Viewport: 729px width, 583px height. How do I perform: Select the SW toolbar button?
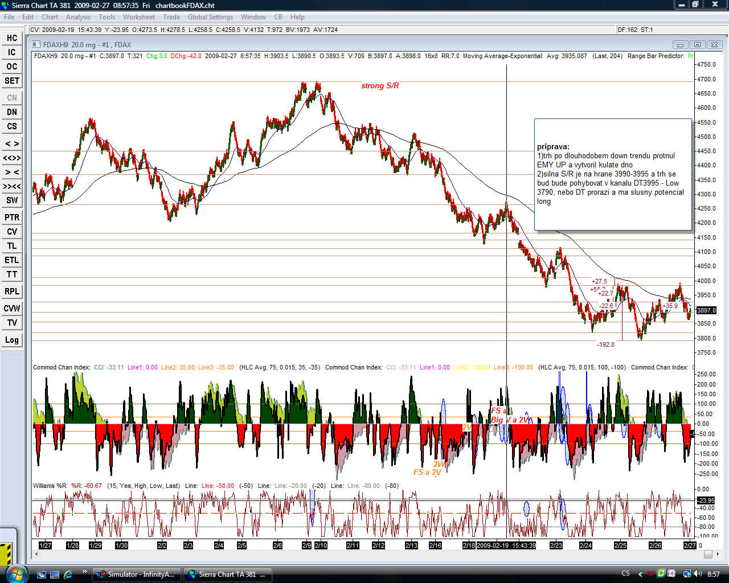click(12, 200)
